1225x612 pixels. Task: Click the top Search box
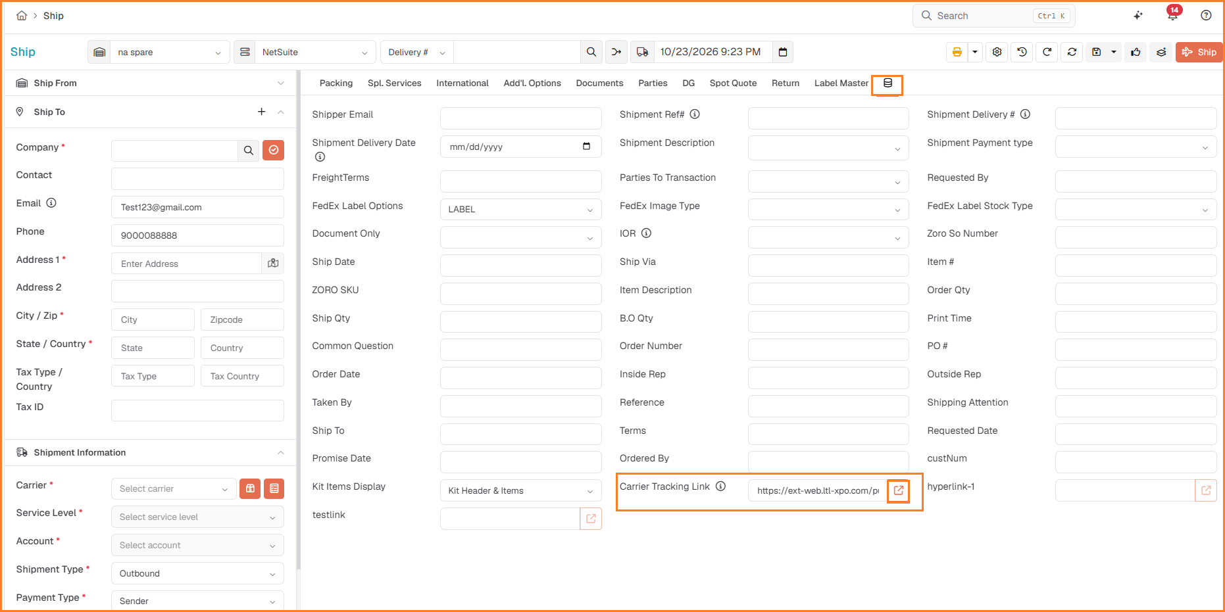(993, 16)
